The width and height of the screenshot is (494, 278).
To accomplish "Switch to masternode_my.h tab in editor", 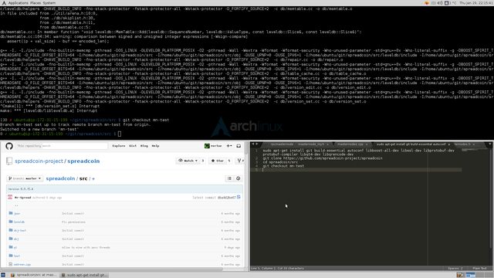I will [x=311, y=144].
